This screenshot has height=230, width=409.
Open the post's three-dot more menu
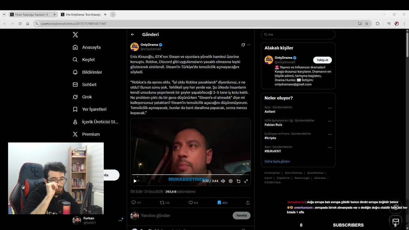click(x=249, y=45)
